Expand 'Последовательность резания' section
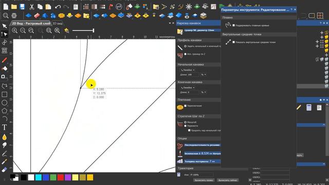The height and width of the screenshot is (185, 329). [202, 145]
